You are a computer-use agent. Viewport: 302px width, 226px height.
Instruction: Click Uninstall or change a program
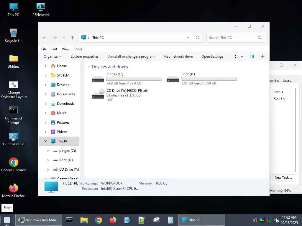click(x=131, y=56)
